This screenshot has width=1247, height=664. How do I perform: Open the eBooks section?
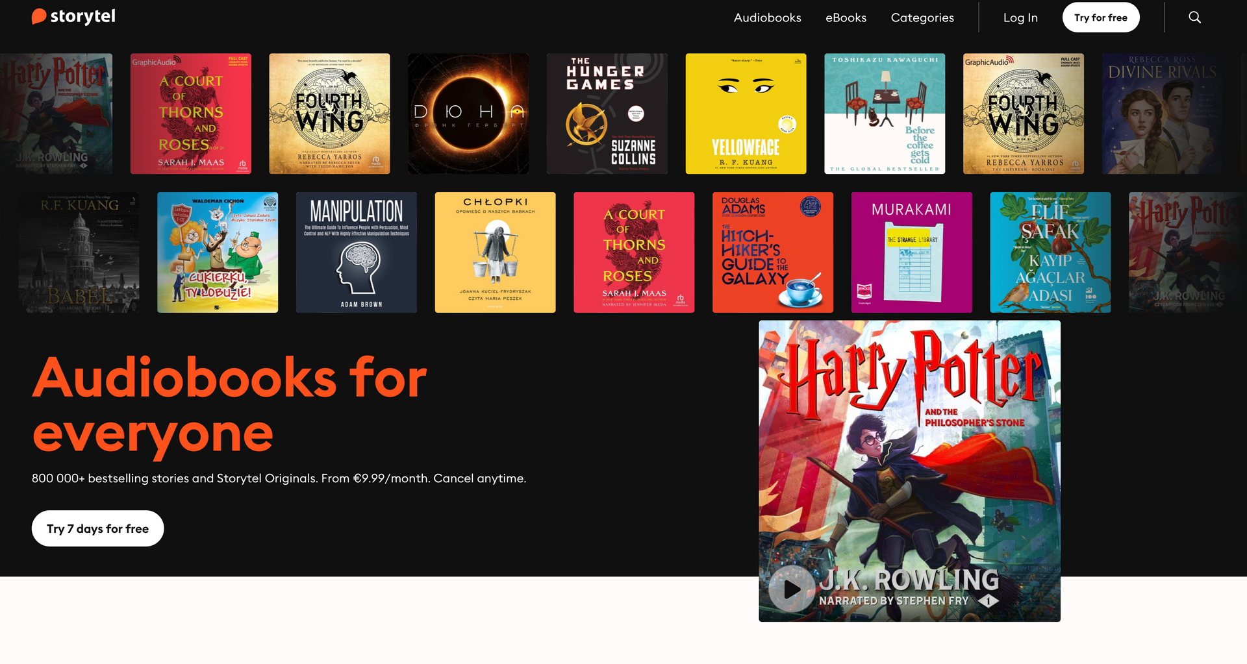click(x=846, y=18)
